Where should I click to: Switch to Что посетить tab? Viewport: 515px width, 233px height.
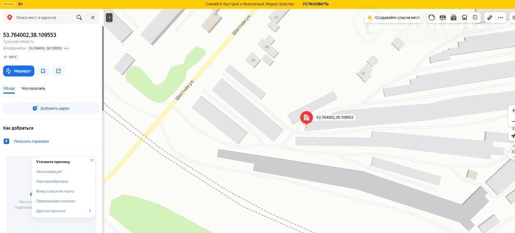(x=33, y=88)
